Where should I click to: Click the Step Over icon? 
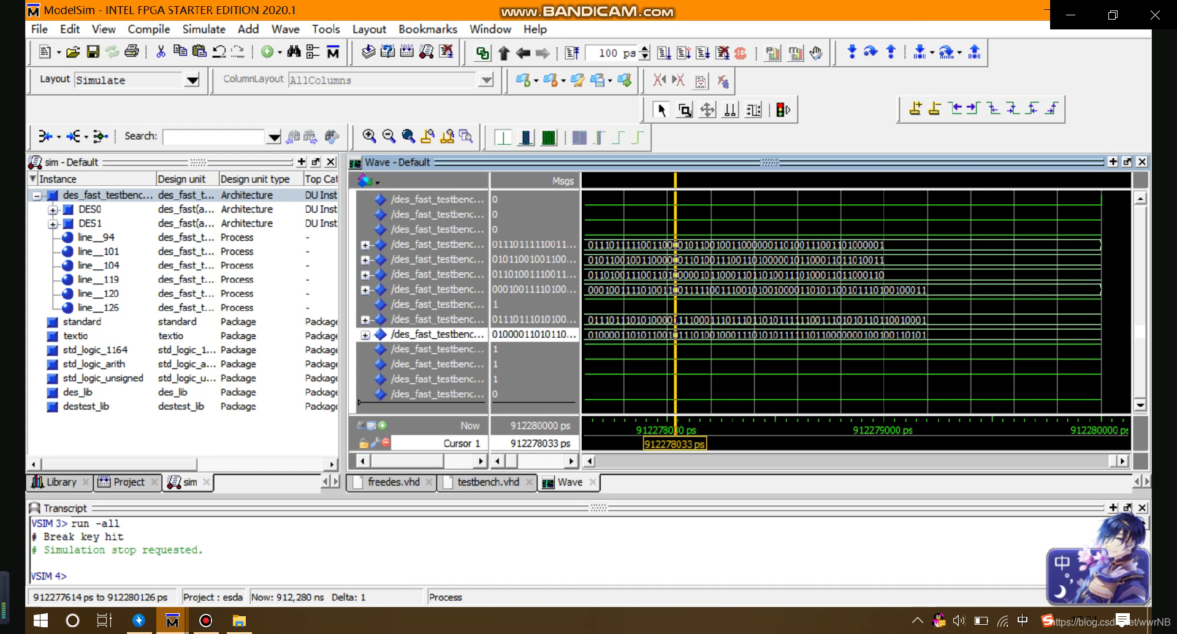871,52
